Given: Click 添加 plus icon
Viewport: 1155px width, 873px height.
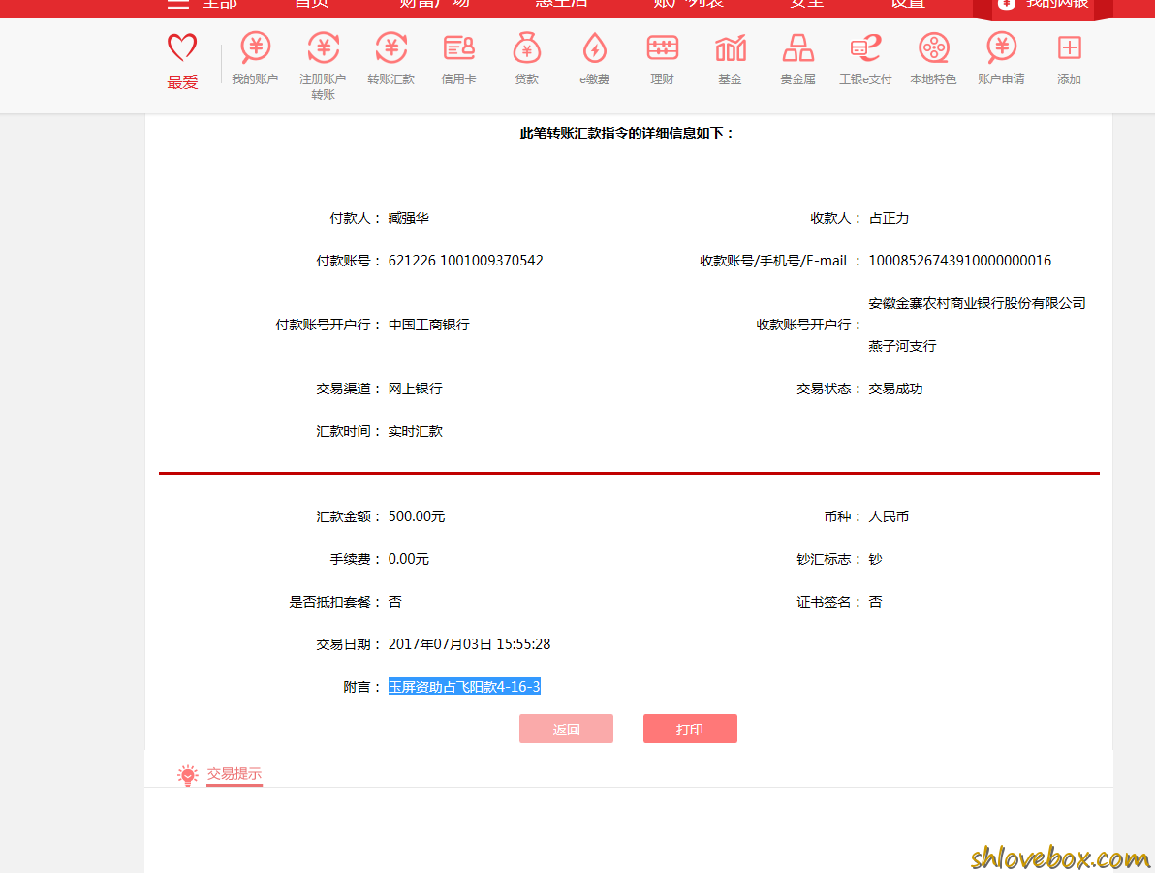Looking at the screenshot, I should (x=1069, y=47).
